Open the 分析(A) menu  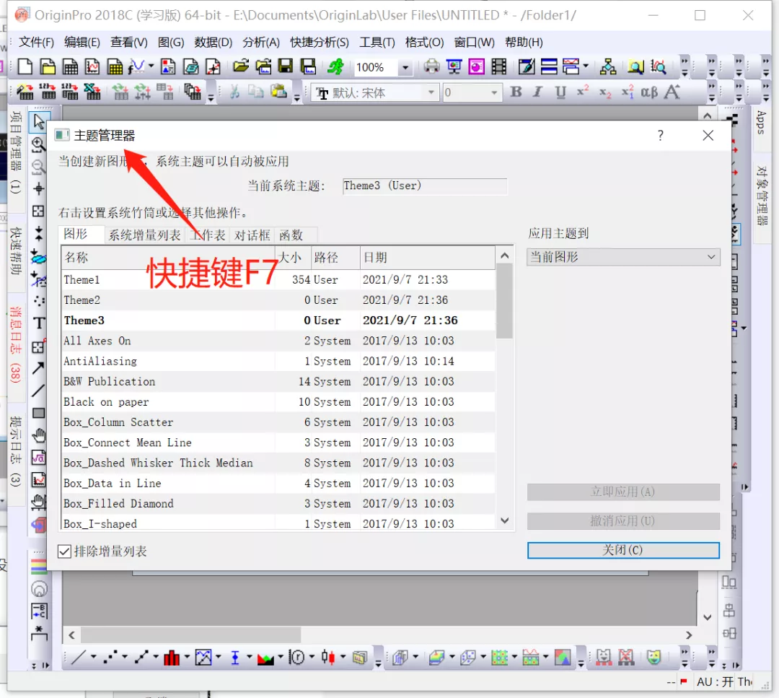point(261,43)
